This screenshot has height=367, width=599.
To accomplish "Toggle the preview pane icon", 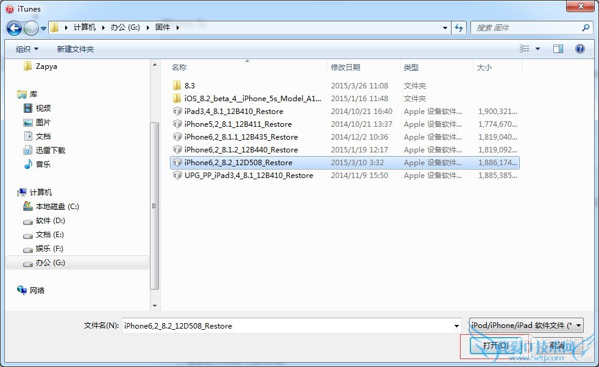I will (558, 49).
